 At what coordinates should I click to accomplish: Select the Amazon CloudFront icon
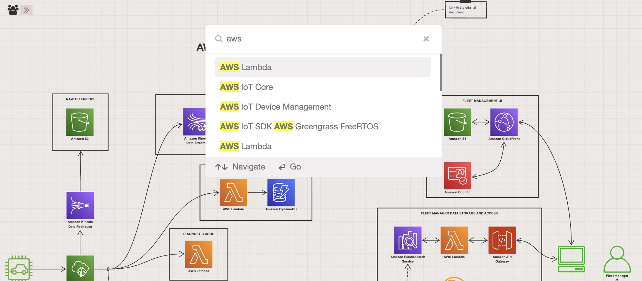504,122
